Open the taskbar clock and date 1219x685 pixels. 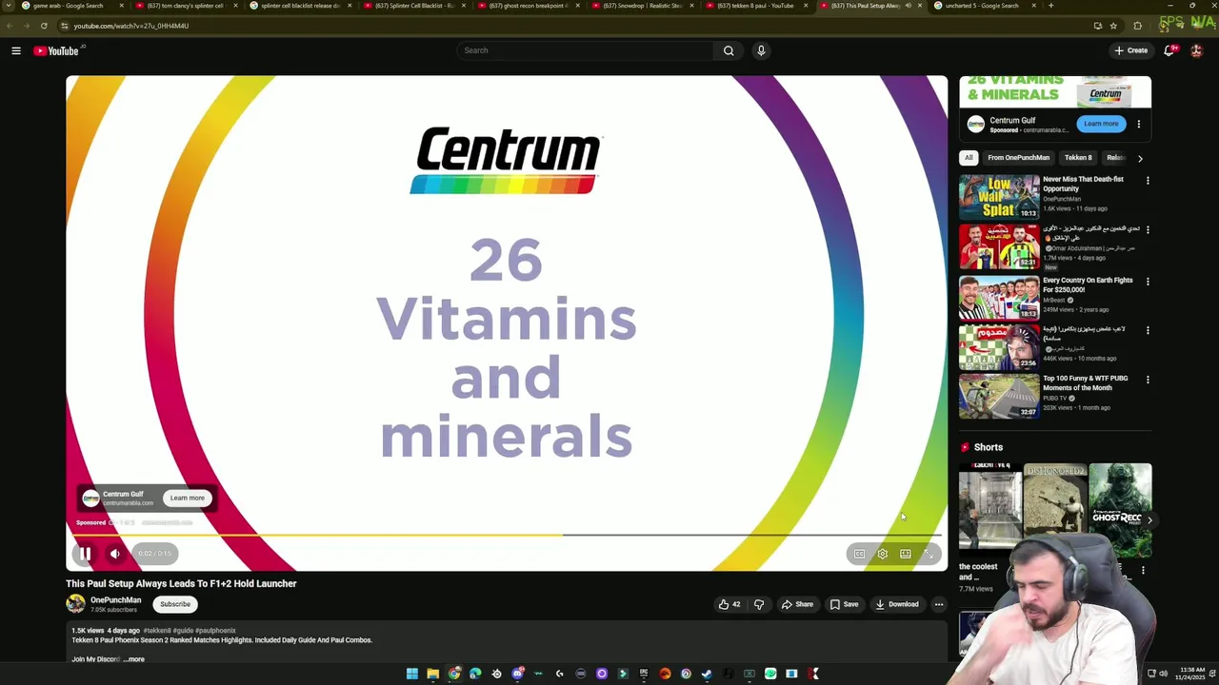click(x=1191, y=674)
